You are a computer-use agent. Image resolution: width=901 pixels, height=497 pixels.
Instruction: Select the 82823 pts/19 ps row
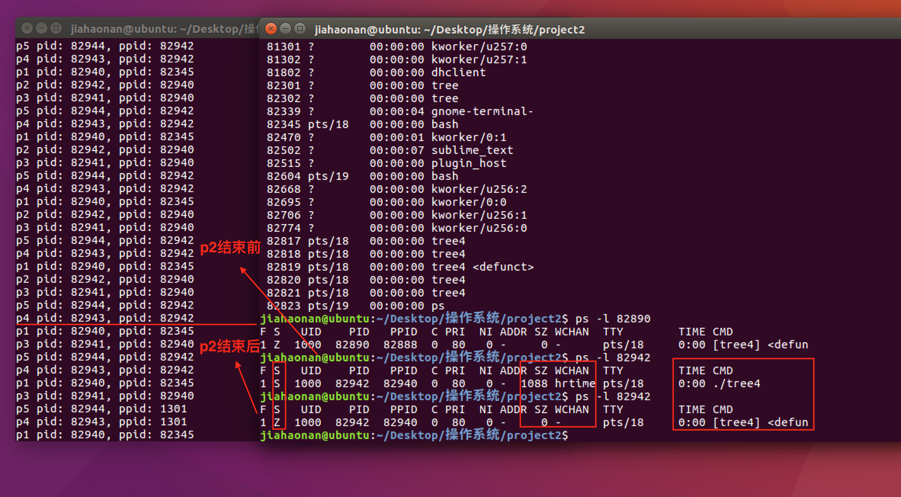(356, 306)
